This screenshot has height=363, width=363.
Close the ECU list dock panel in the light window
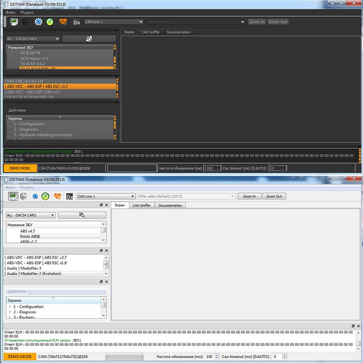tap(106, 205)
